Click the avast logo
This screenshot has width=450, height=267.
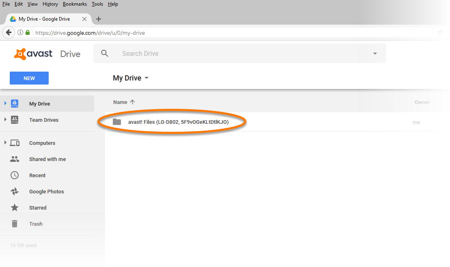tap(33, 54)
